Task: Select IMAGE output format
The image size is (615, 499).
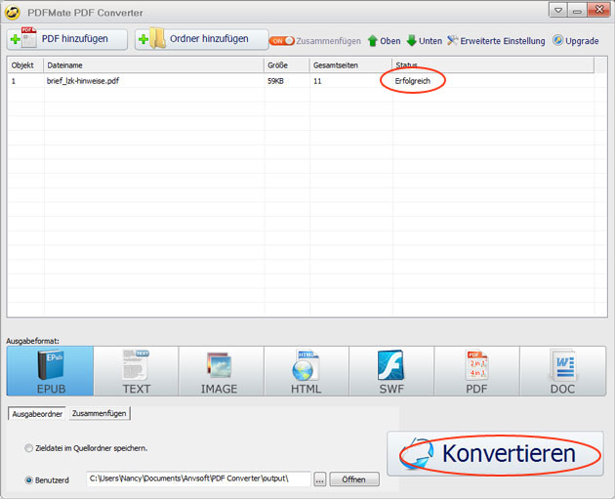Action: click(222, 371)
